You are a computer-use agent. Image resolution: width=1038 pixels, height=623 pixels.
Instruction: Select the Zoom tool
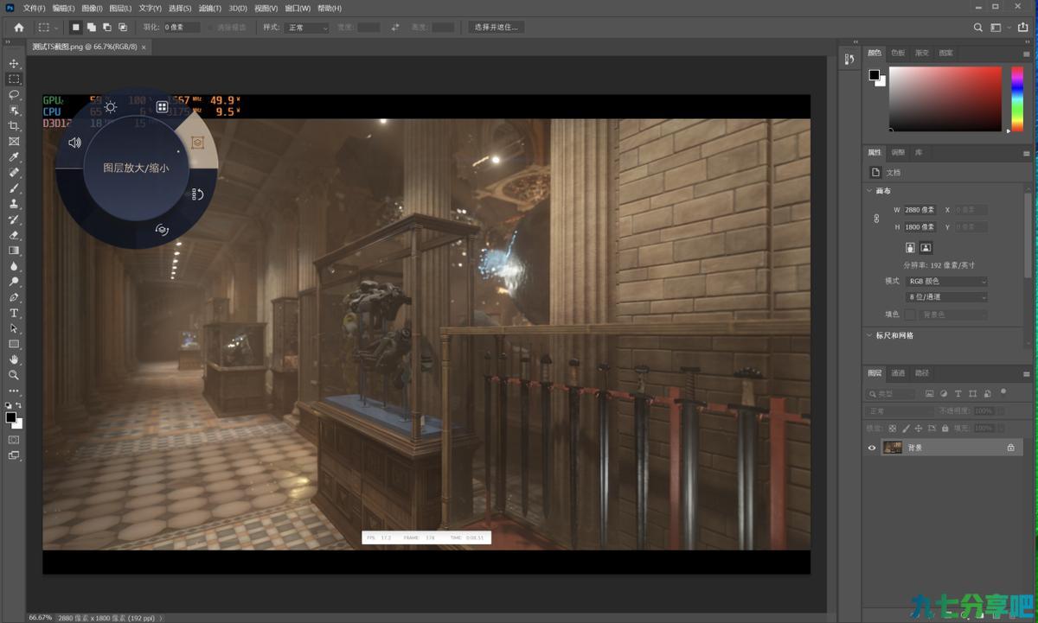(14, 375)
